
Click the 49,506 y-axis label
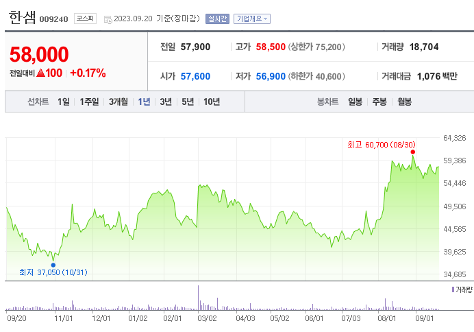(455, 206)
